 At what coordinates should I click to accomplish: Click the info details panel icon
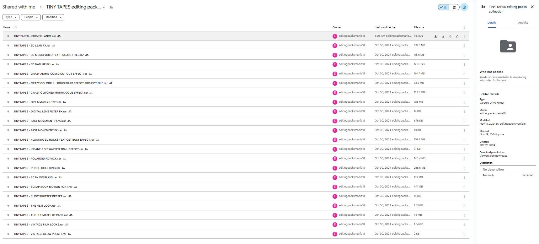coord(464,7)
